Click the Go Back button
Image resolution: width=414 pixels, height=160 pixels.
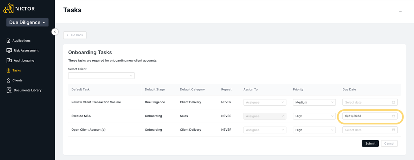click(75, 35)
